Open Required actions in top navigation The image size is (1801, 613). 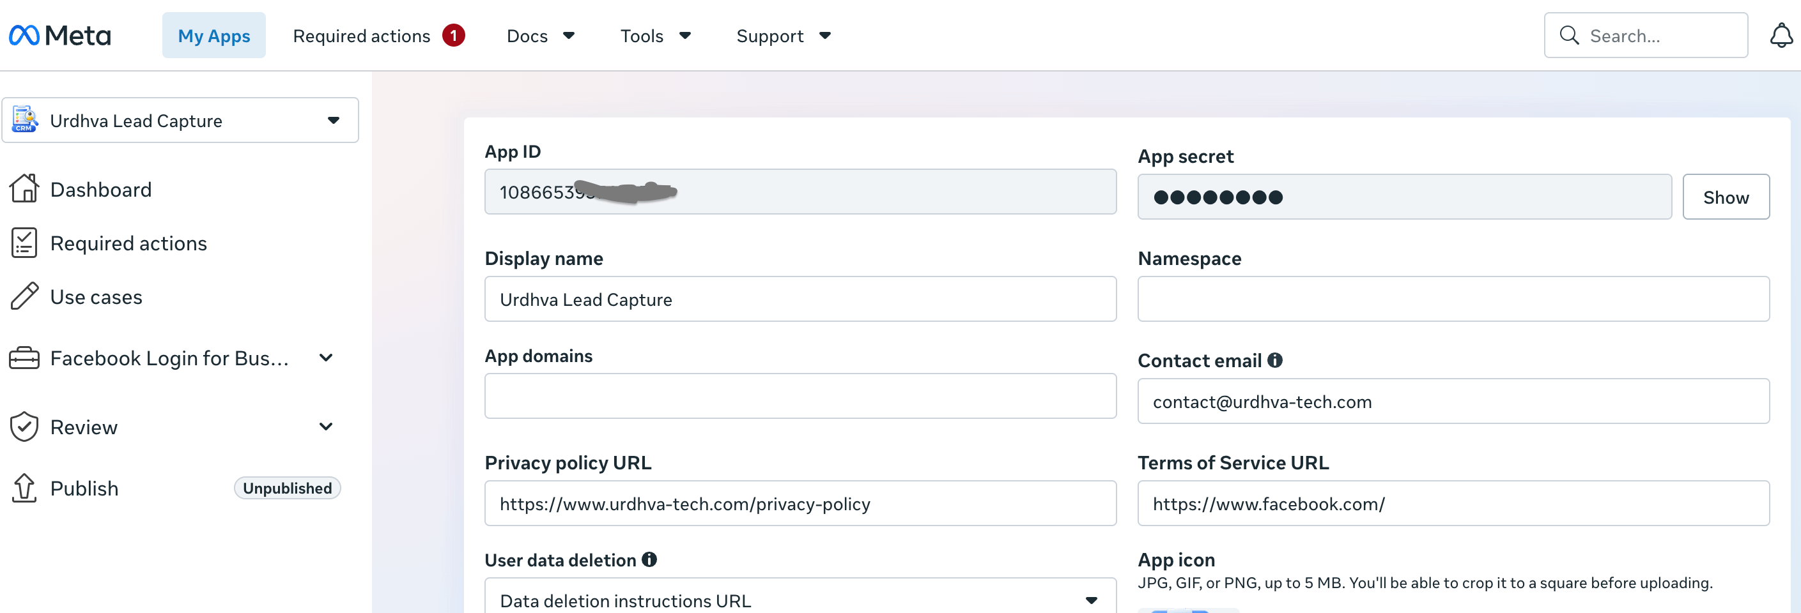(x=362, y=36)
